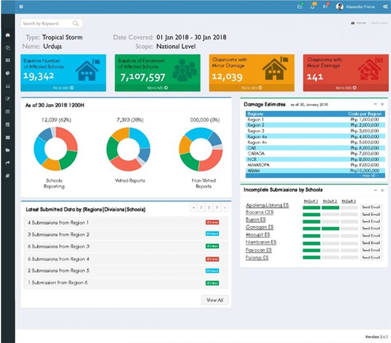The width and height of the screenshot is (391, 343).
Task: Collapse Incomplete Submissions by Schools panel
Action: 375,189
